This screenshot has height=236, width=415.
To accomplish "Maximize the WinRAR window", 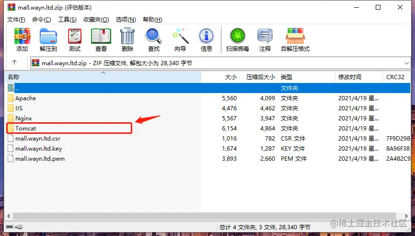I will tap(378, 7).
